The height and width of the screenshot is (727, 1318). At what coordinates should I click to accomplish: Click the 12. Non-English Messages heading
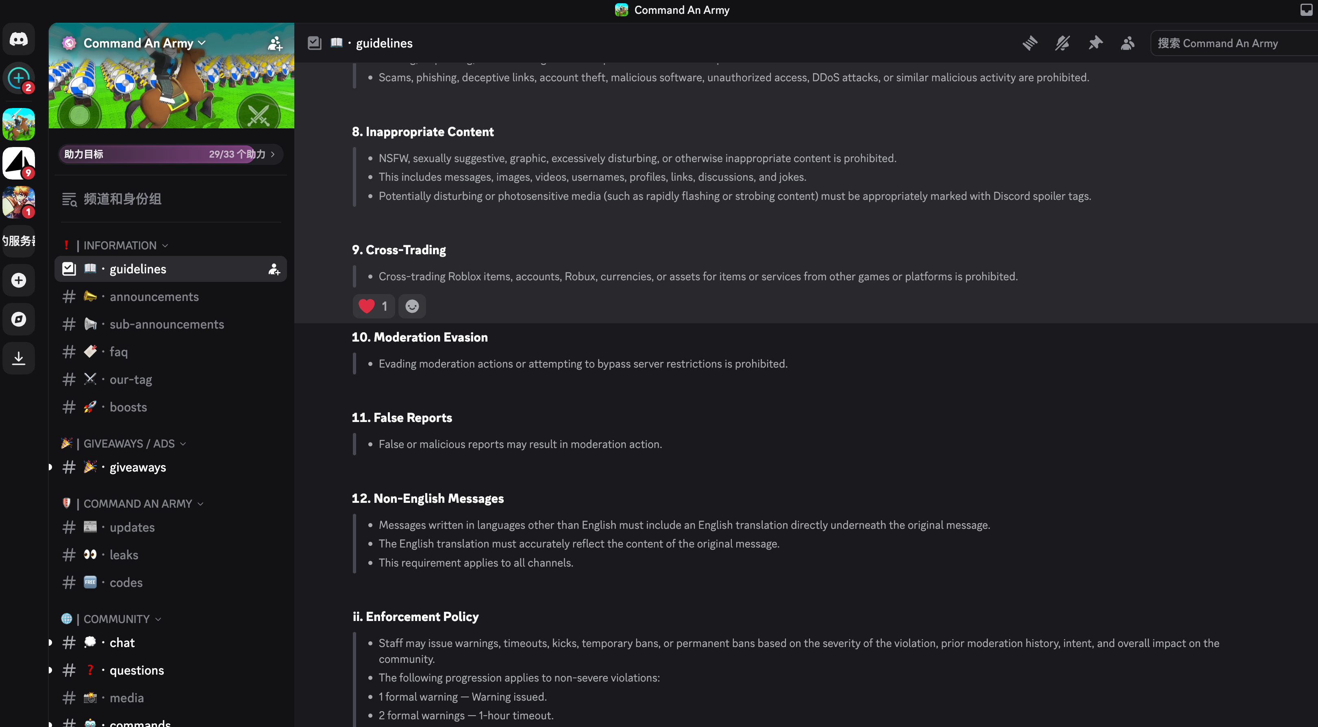[428, 498]
